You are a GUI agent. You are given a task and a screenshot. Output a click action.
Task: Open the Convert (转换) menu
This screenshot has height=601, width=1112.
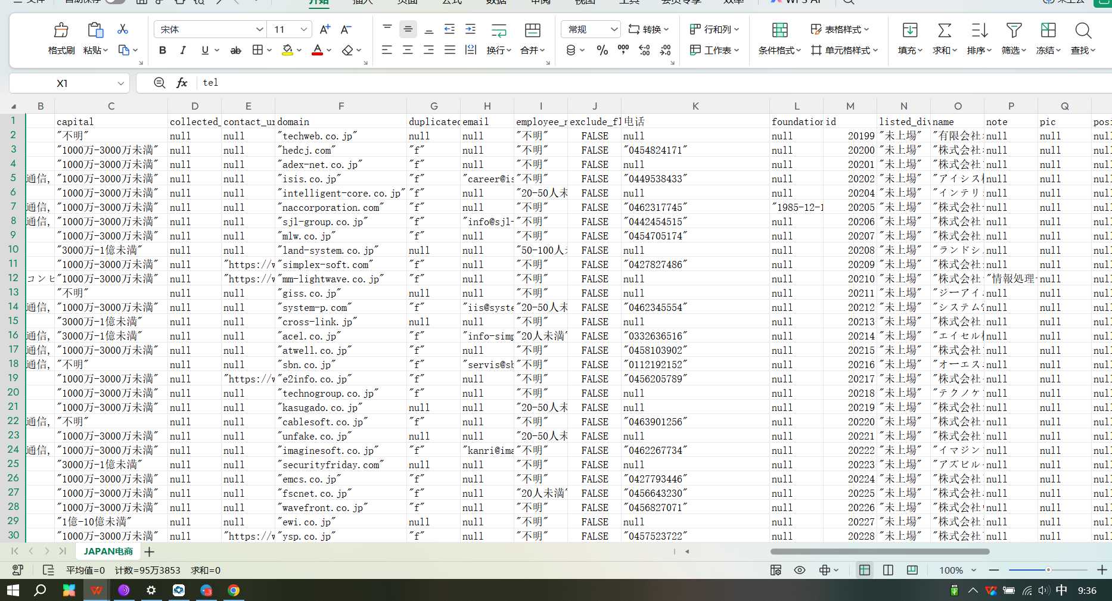(x=648, y=29)
